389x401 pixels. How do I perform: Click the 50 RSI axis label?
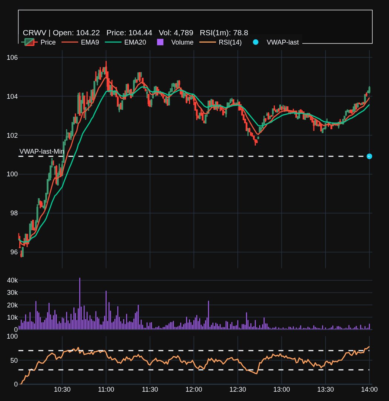14,360
